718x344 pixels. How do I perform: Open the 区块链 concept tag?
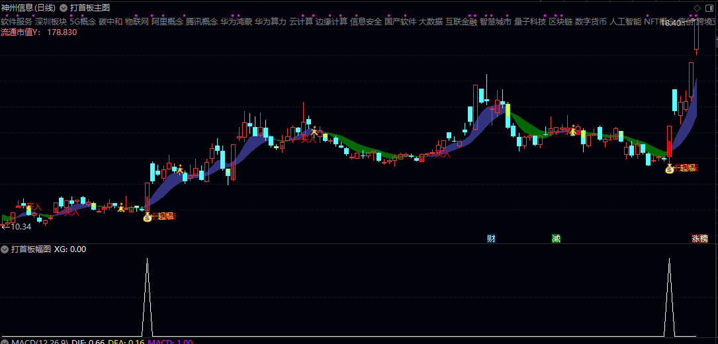pos(561,22)
